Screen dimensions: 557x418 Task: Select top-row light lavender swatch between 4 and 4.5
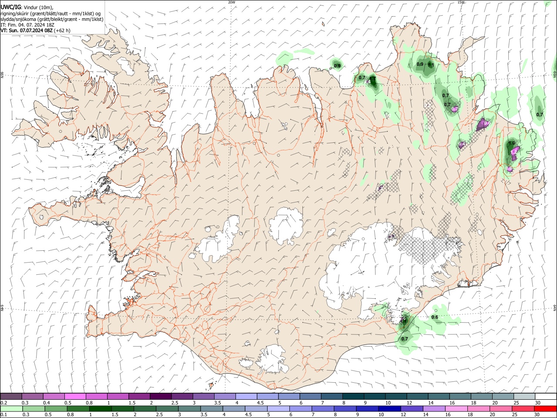point(246,397)
